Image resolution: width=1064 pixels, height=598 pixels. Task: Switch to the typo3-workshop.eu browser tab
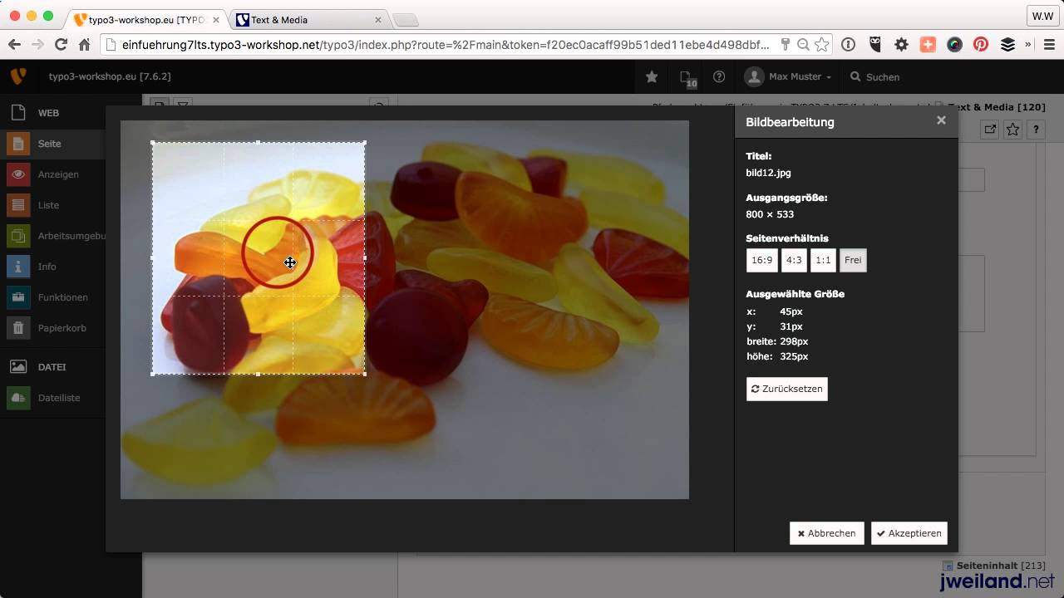point(145,20)
